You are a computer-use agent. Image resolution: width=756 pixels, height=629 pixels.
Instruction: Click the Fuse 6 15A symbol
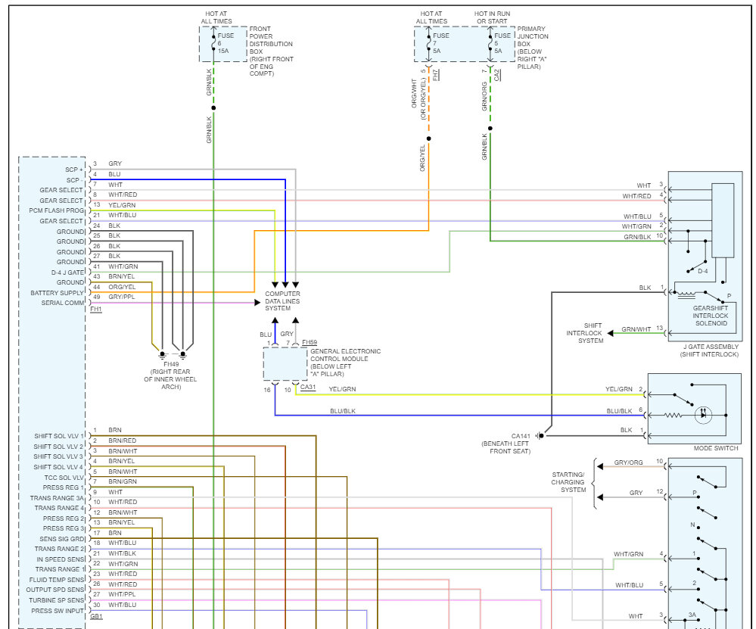[213, 43]
